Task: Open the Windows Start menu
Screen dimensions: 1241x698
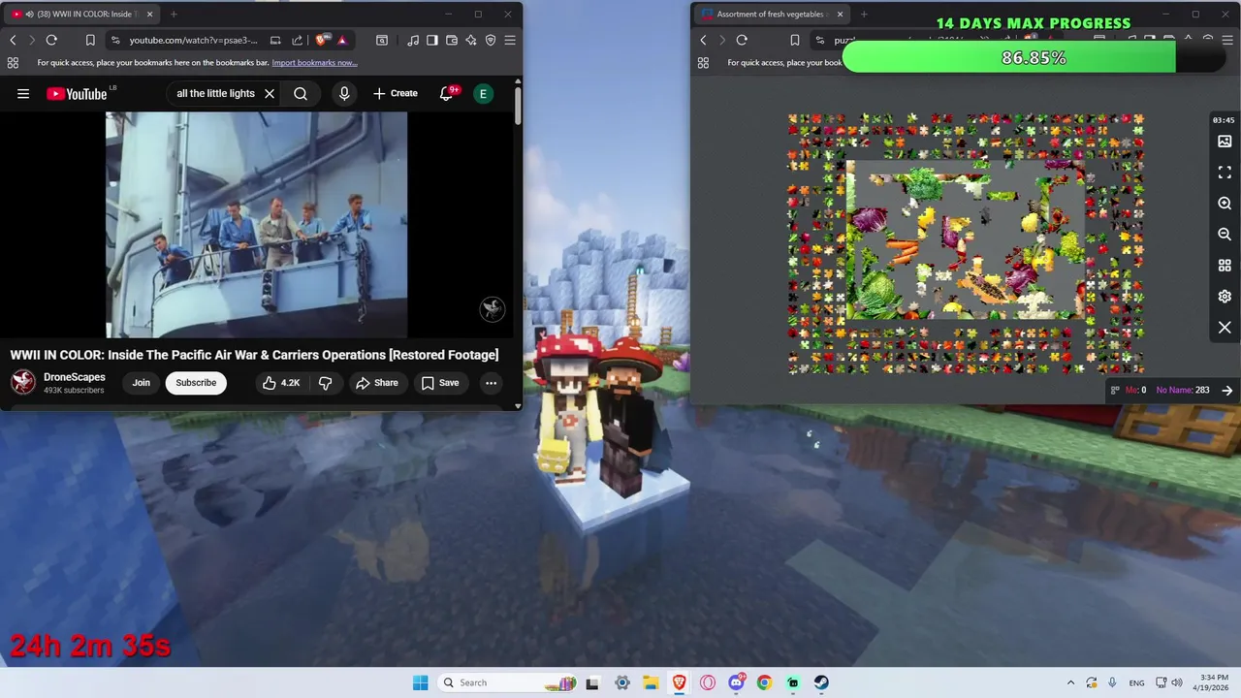Action: [420, 682]
